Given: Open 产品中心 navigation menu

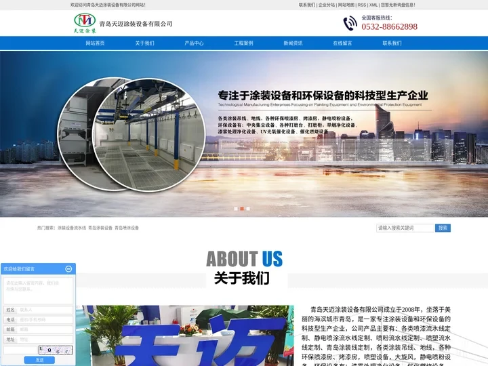Looking at the screenshot, I should (194, 43).
